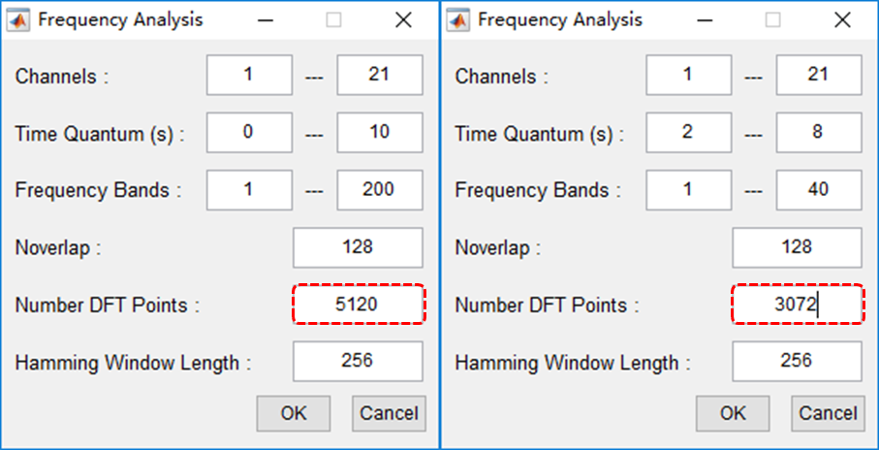Edit right dialog Frequency Bands end field (40)

(818, 190)
